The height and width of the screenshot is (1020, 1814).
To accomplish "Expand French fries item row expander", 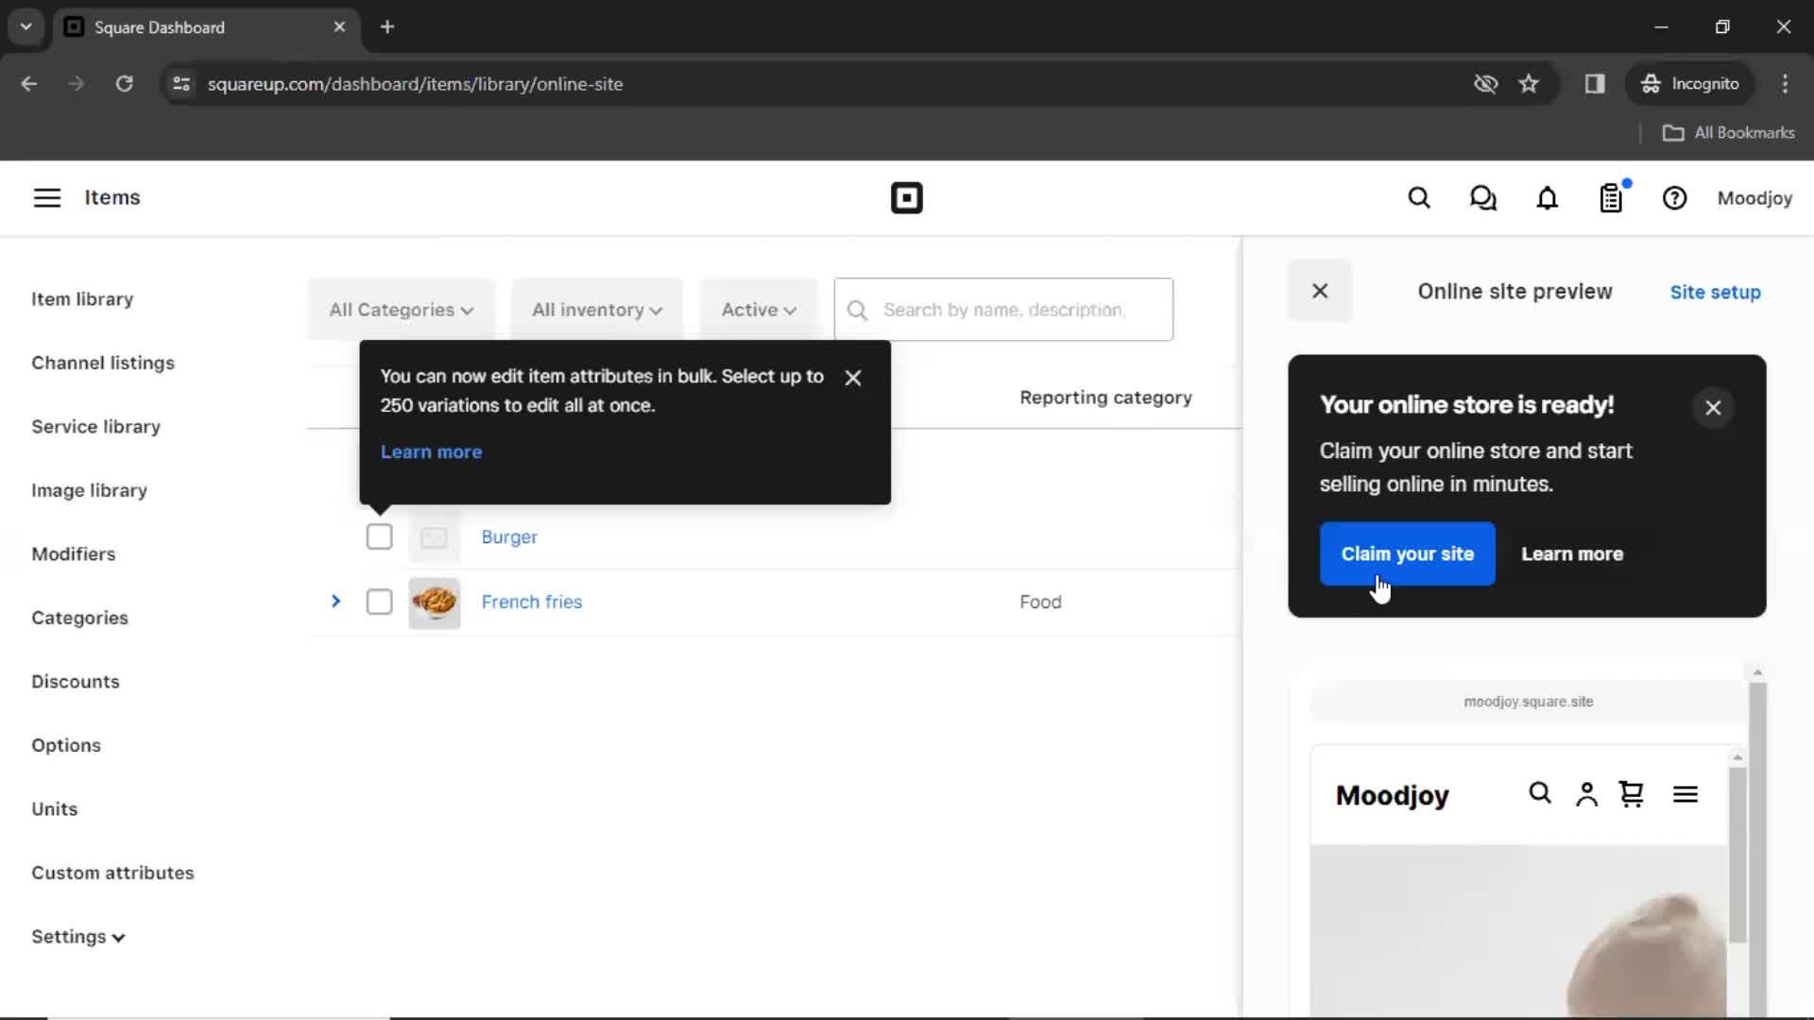I will [x=335, y=602].
